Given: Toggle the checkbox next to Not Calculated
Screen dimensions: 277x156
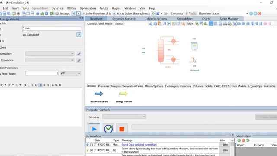Looking at the screenshot, I should pyautogui.click(x=79, y=35).
